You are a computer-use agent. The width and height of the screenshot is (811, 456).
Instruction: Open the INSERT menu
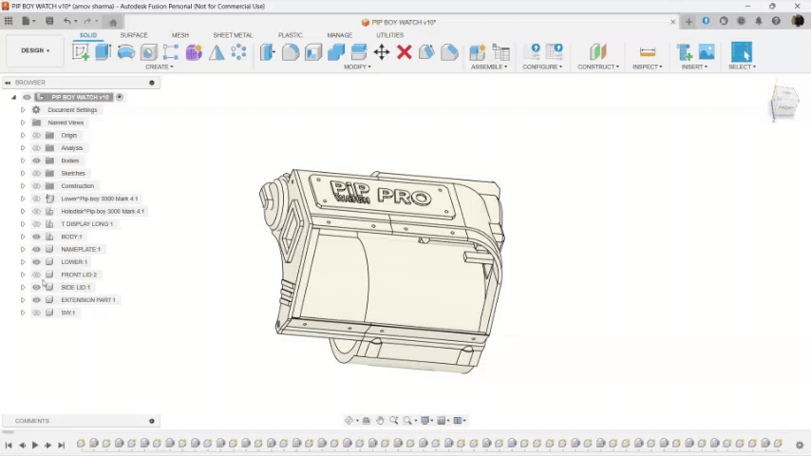coord(694,66)
